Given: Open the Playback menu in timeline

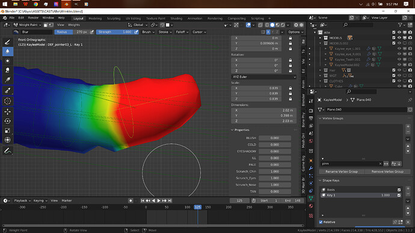Looking at the screenshot, I should coord(22,201).
